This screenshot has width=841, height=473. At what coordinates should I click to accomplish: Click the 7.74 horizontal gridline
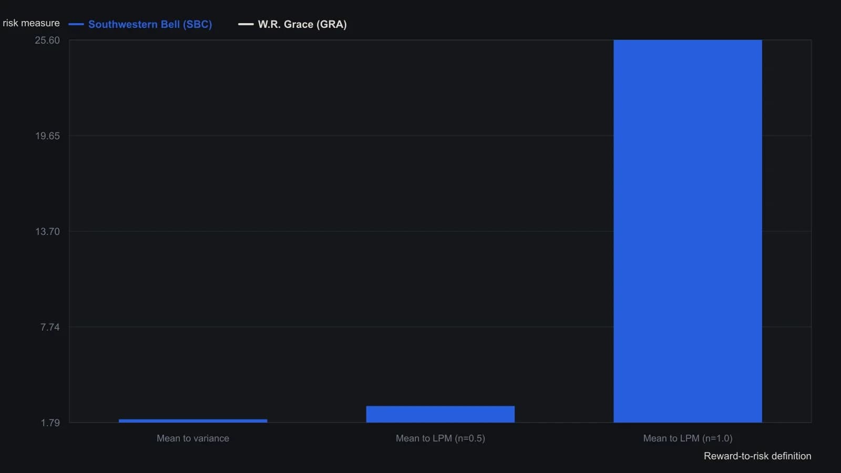coord(342,327)
